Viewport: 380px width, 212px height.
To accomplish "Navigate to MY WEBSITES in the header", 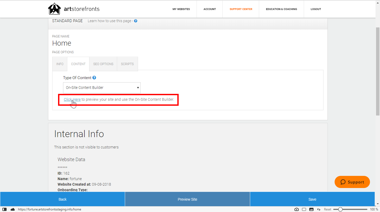I will [x=181, y=9].
